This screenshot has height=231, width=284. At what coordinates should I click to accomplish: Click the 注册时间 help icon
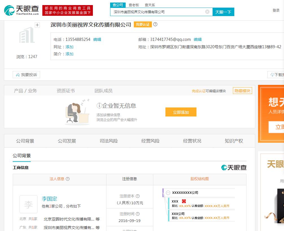pos(138,214)
